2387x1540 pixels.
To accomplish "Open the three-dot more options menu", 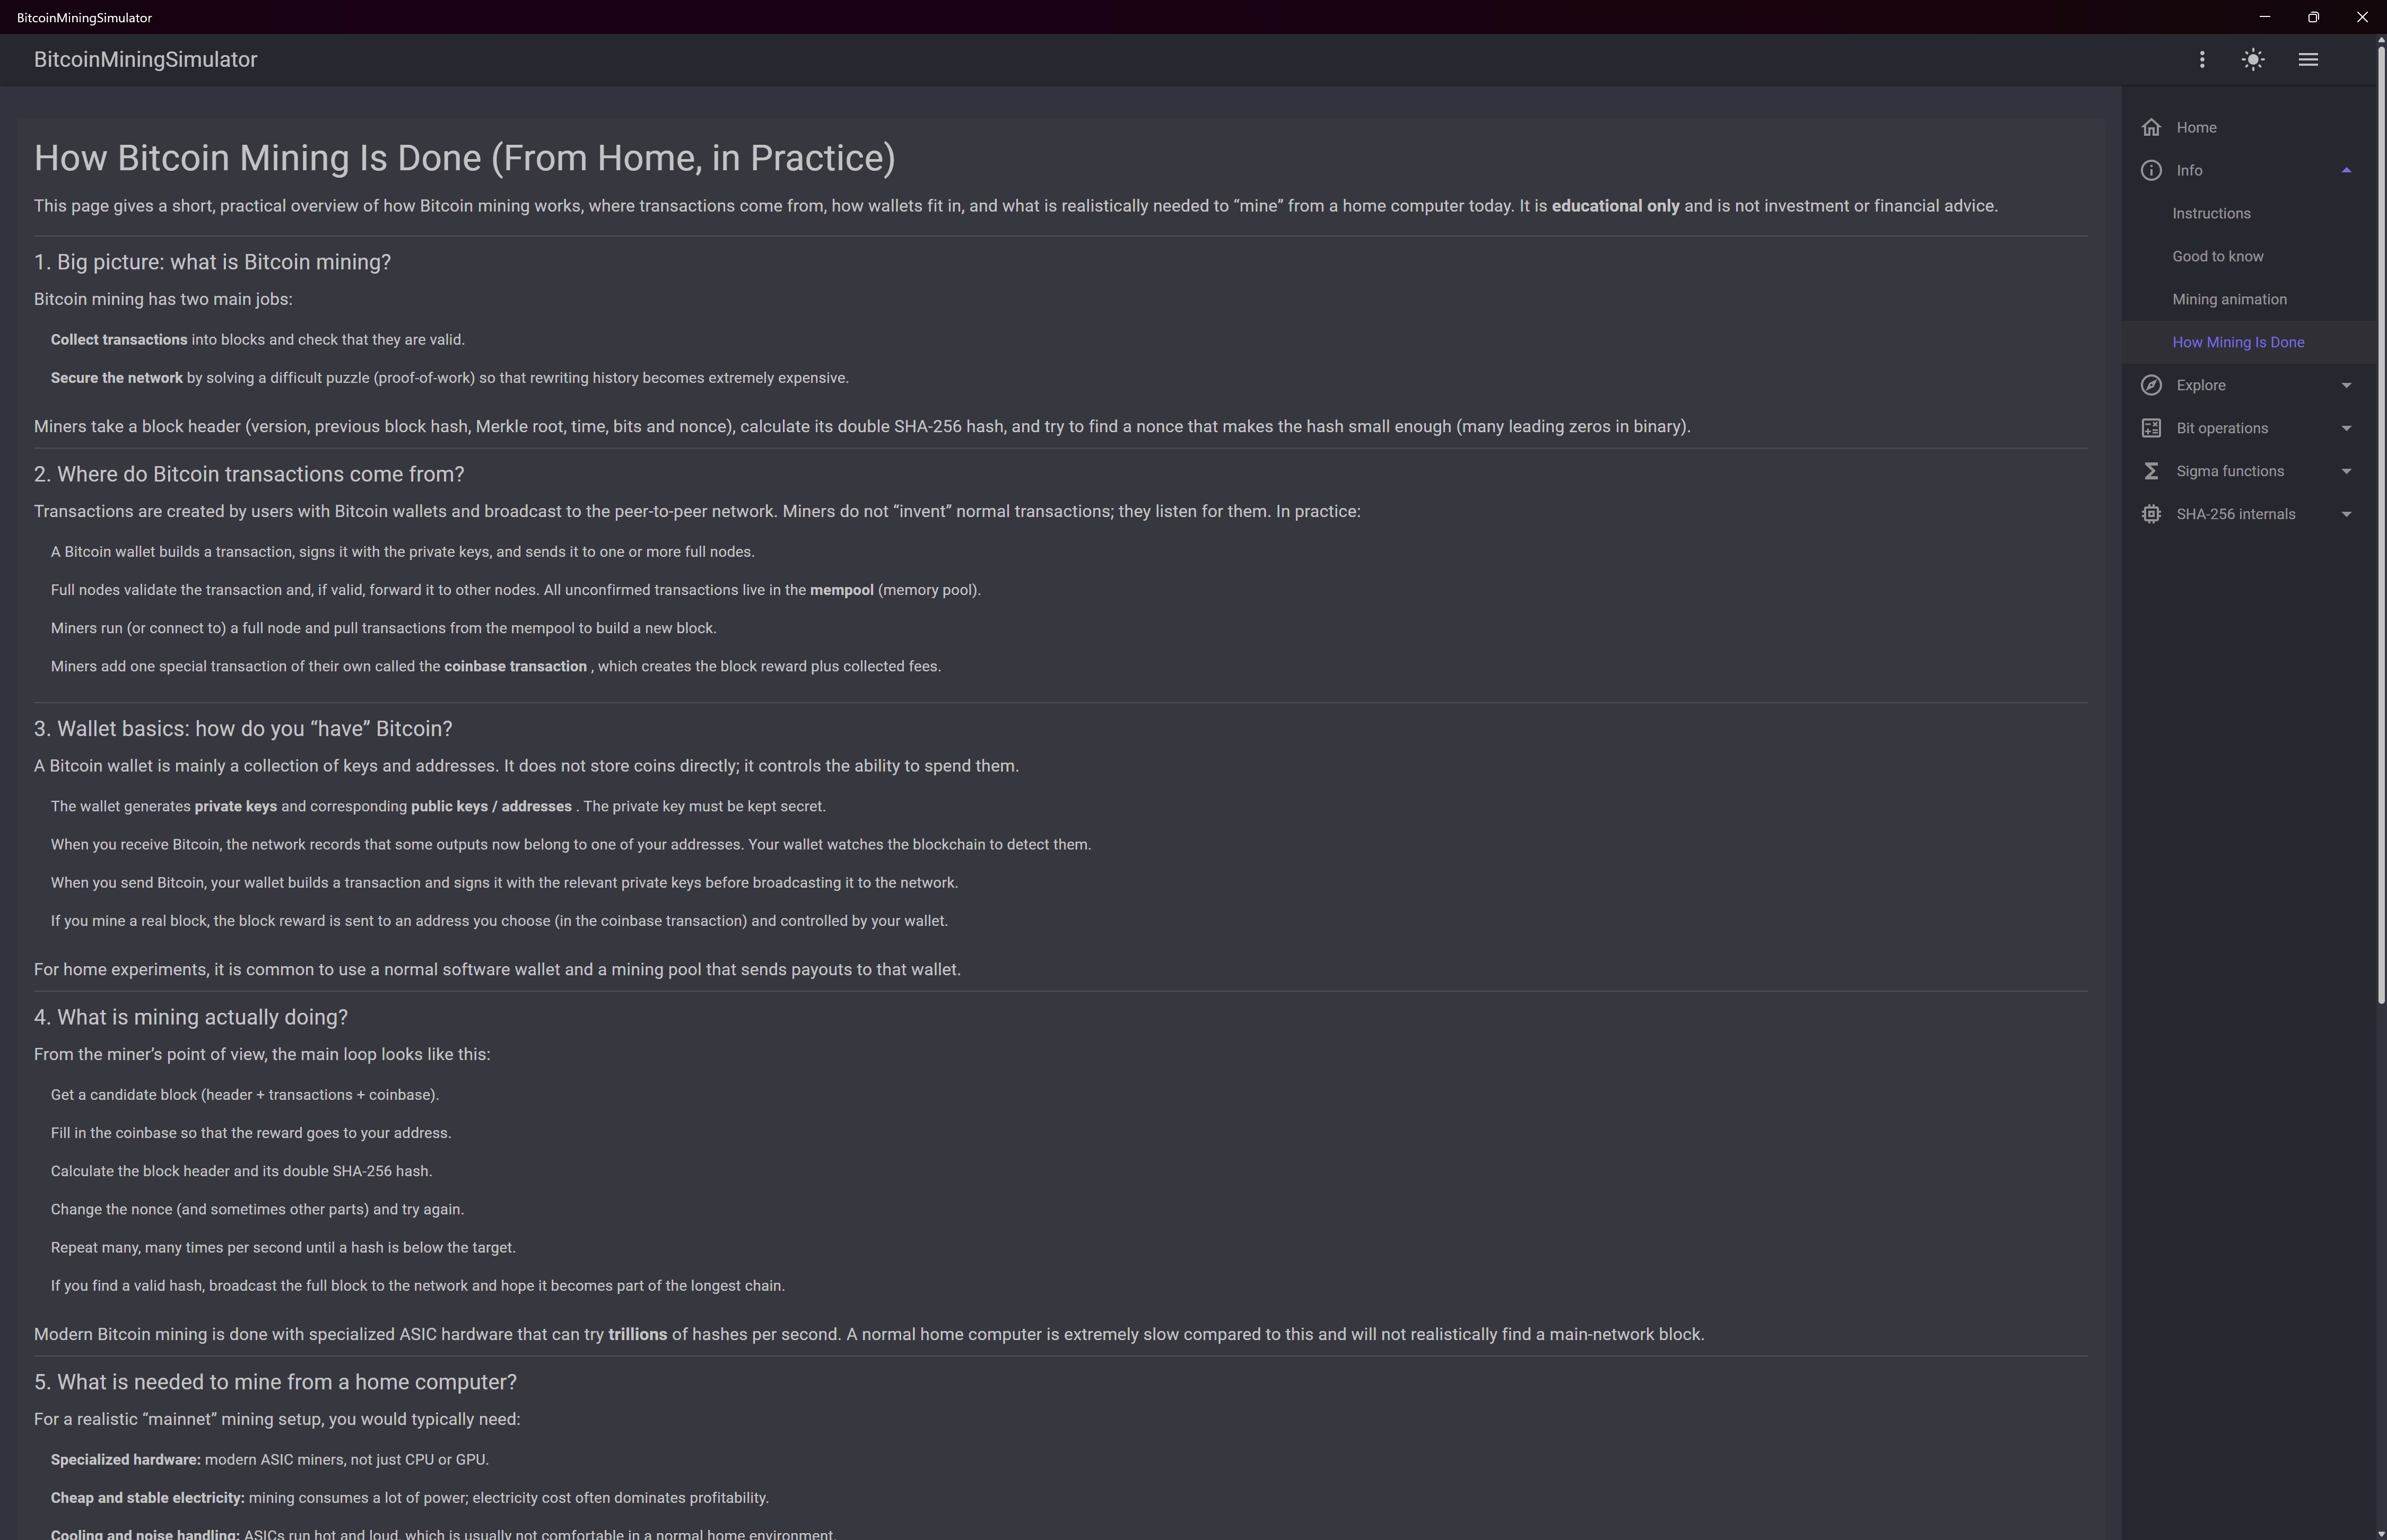I will point(2201,60).
